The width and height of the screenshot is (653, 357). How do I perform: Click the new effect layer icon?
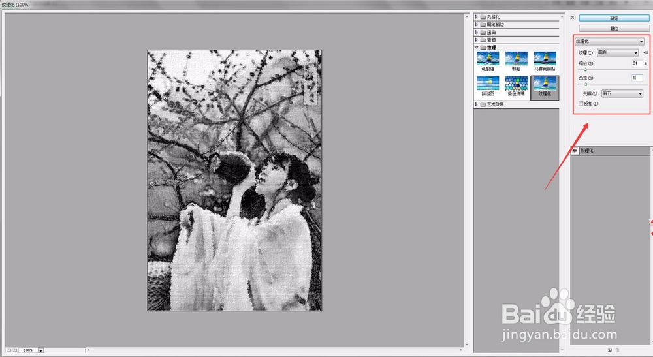[610, 350]
